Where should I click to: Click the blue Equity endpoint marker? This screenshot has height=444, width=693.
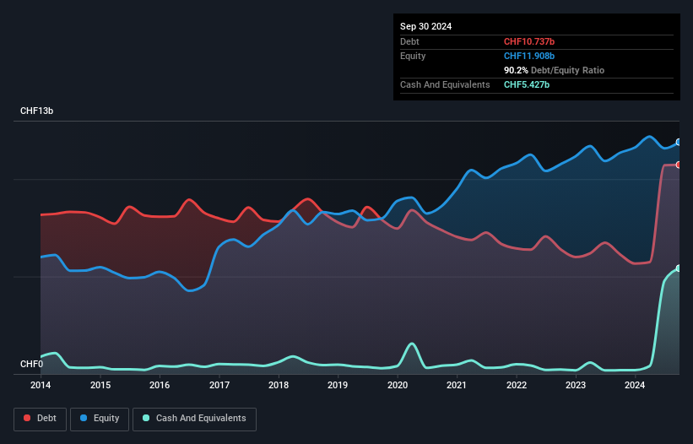[x=679, y=143]
